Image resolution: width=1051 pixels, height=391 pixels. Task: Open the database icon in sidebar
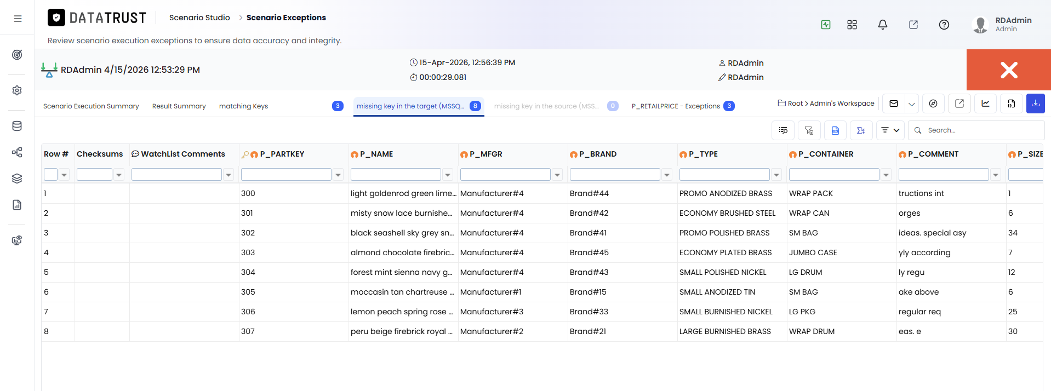click(17, 126)
